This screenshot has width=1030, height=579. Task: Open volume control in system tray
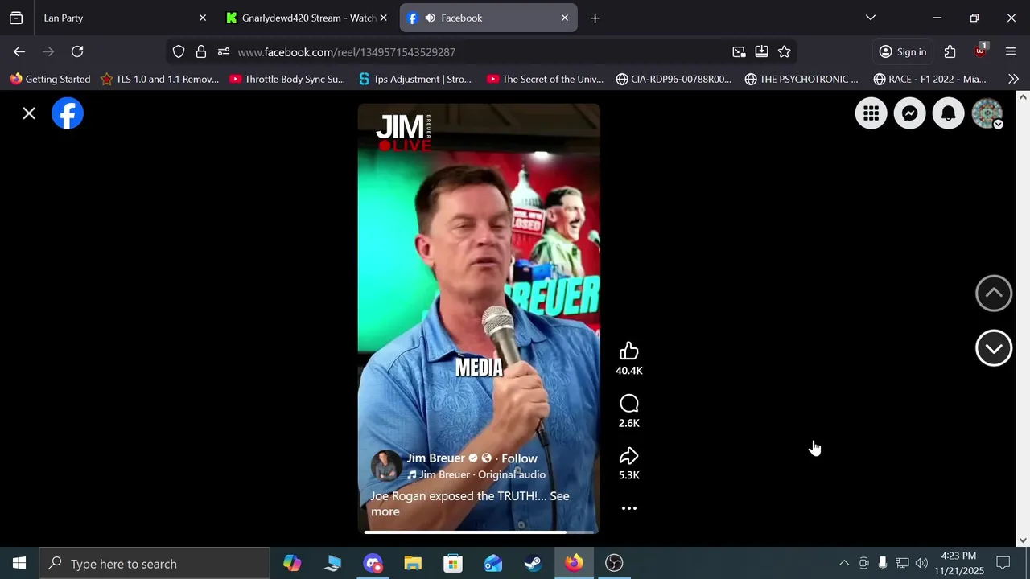click(921, 563)
